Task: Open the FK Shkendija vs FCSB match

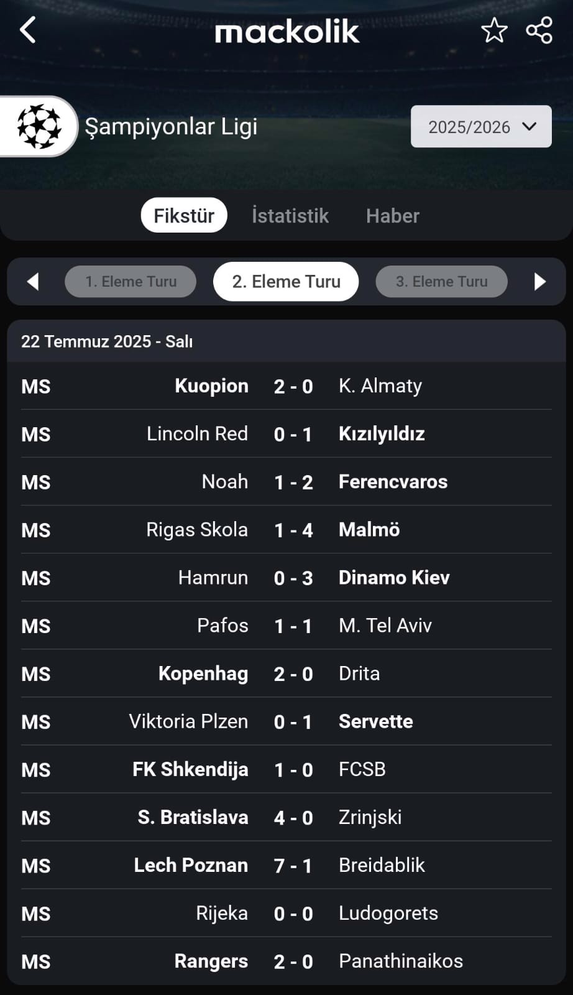Action: click(286, 770)
